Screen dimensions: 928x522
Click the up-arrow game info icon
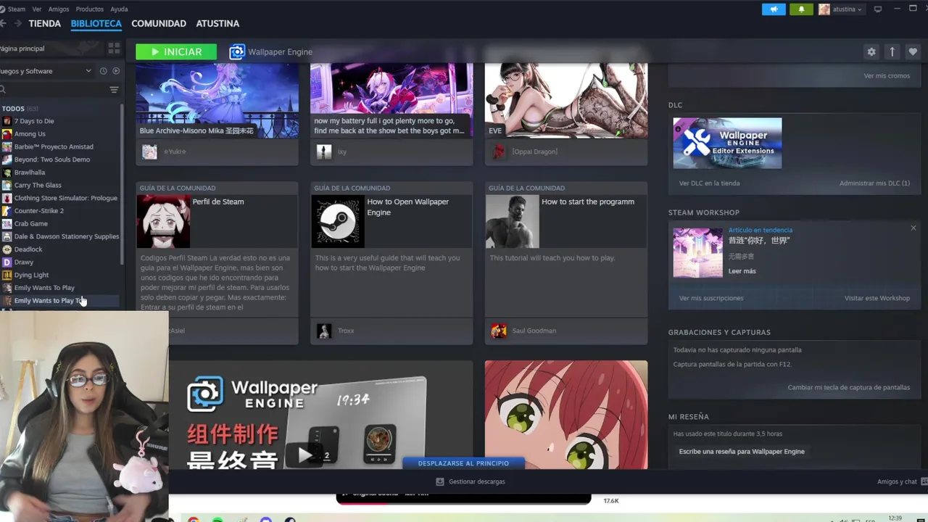click(892, 51)
